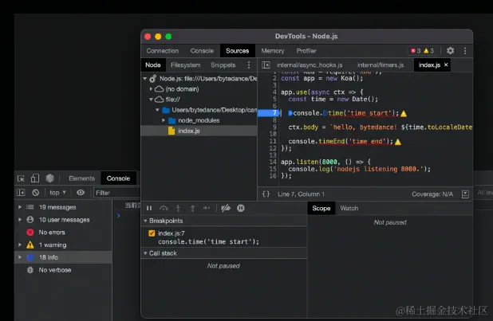This screenshot has width=493, height=321.
Task: Open the errors count indicator
Action: 416,50
